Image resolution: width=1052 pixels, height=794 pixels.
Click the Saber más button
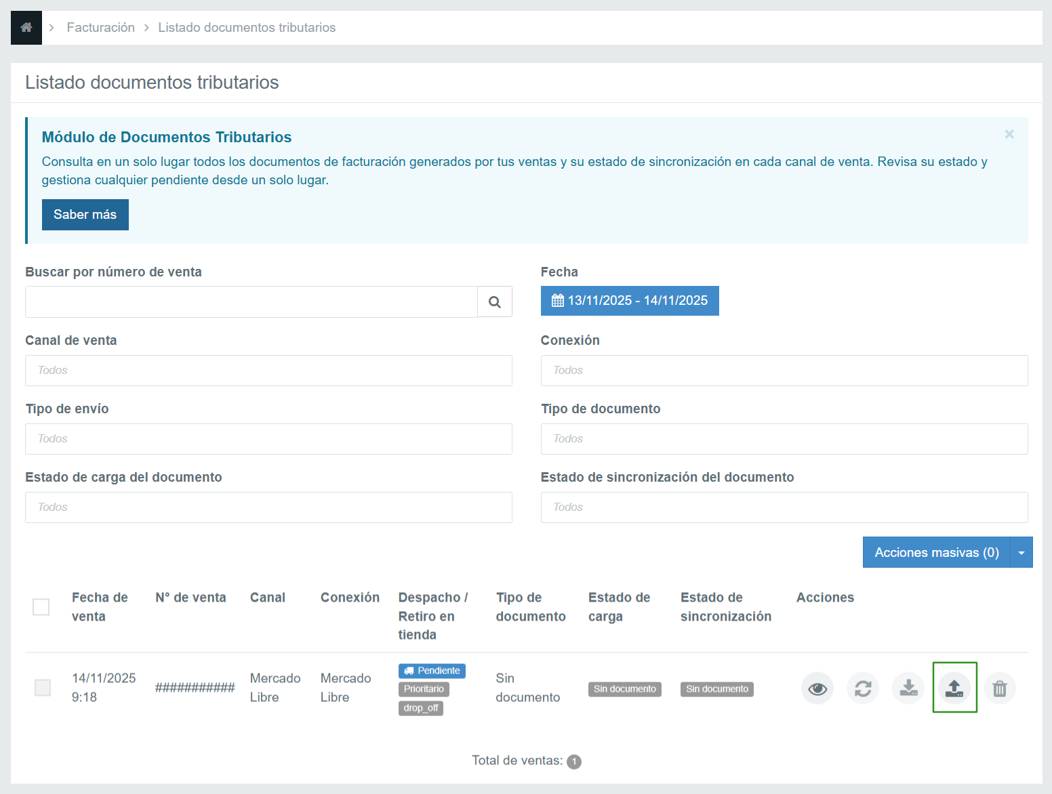85,215
